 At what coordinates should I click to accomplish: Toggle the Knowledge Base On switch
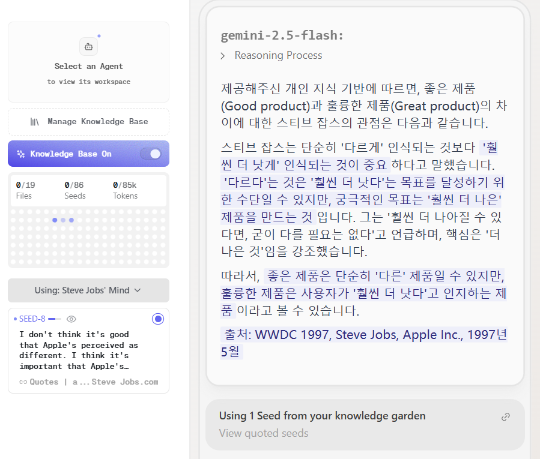(151, 154)
